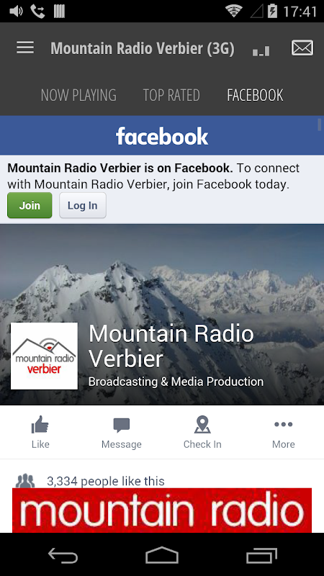Viewport: 324px width, 576px height.
Task: Tap the thumbs-up Like icon
Action: 40,425
